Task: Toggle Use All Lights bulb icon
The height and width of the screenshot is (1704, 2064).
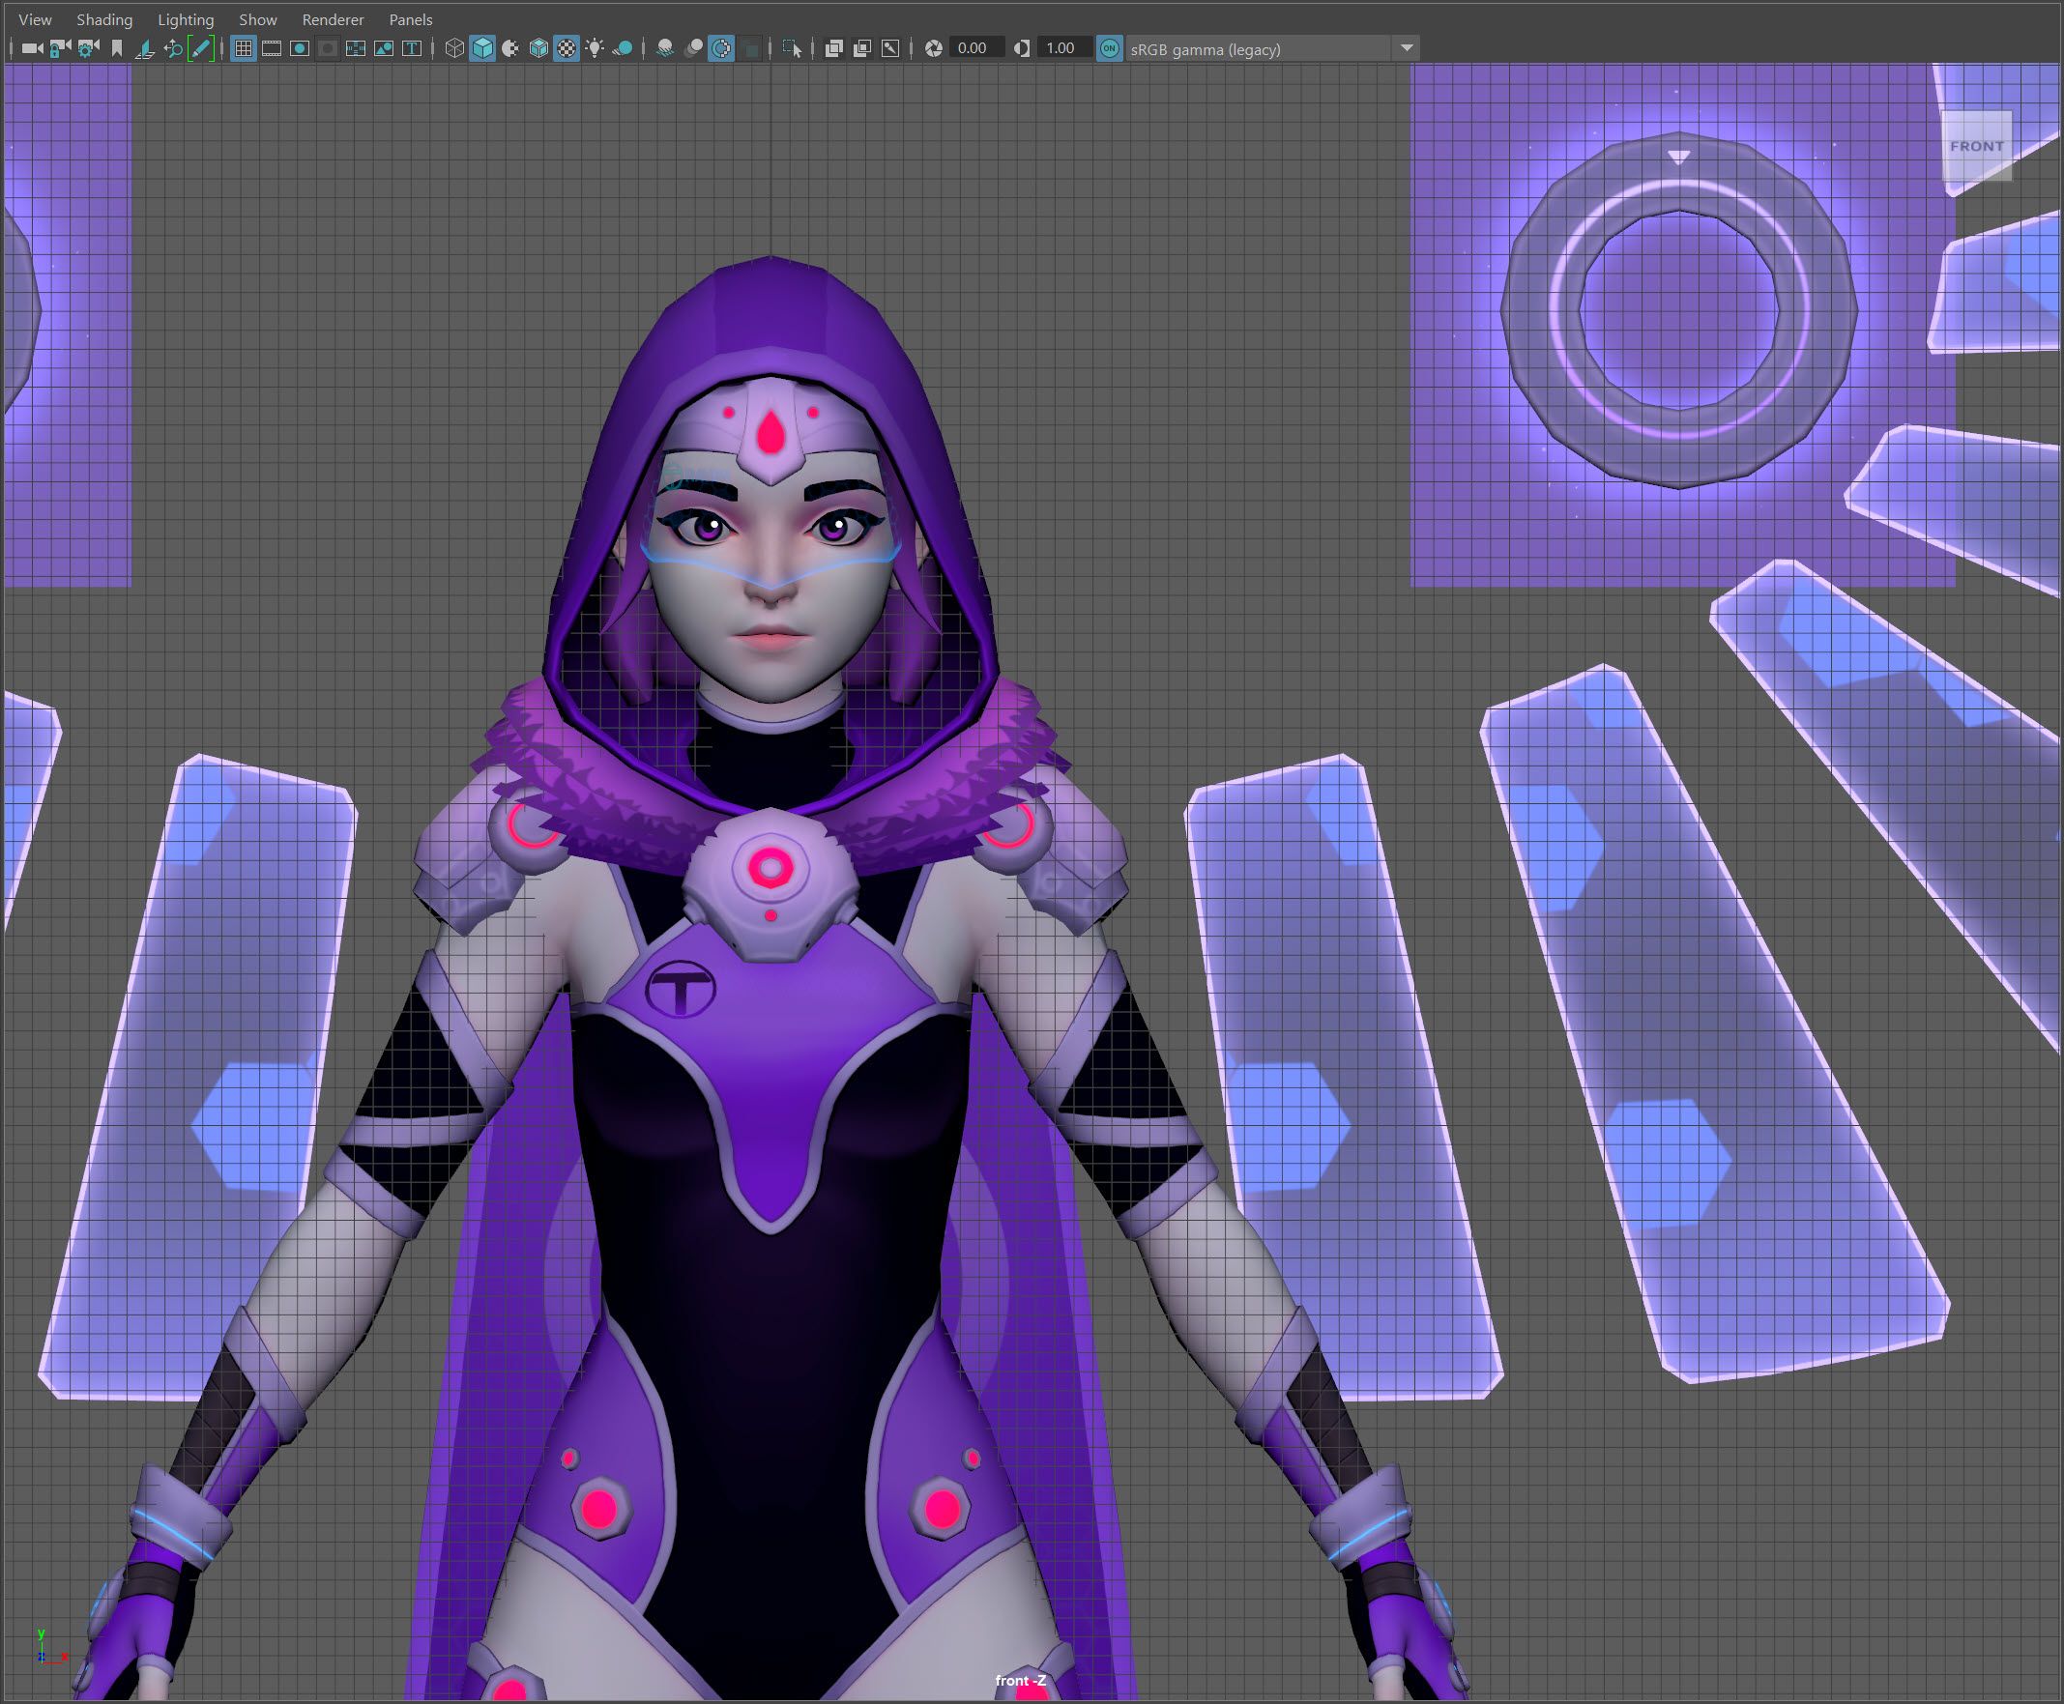Action: click(x=596, y=48)
